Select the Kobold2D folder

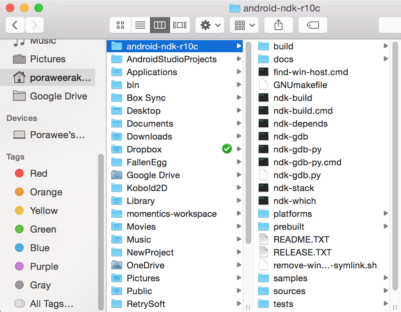tap(174, 188)
